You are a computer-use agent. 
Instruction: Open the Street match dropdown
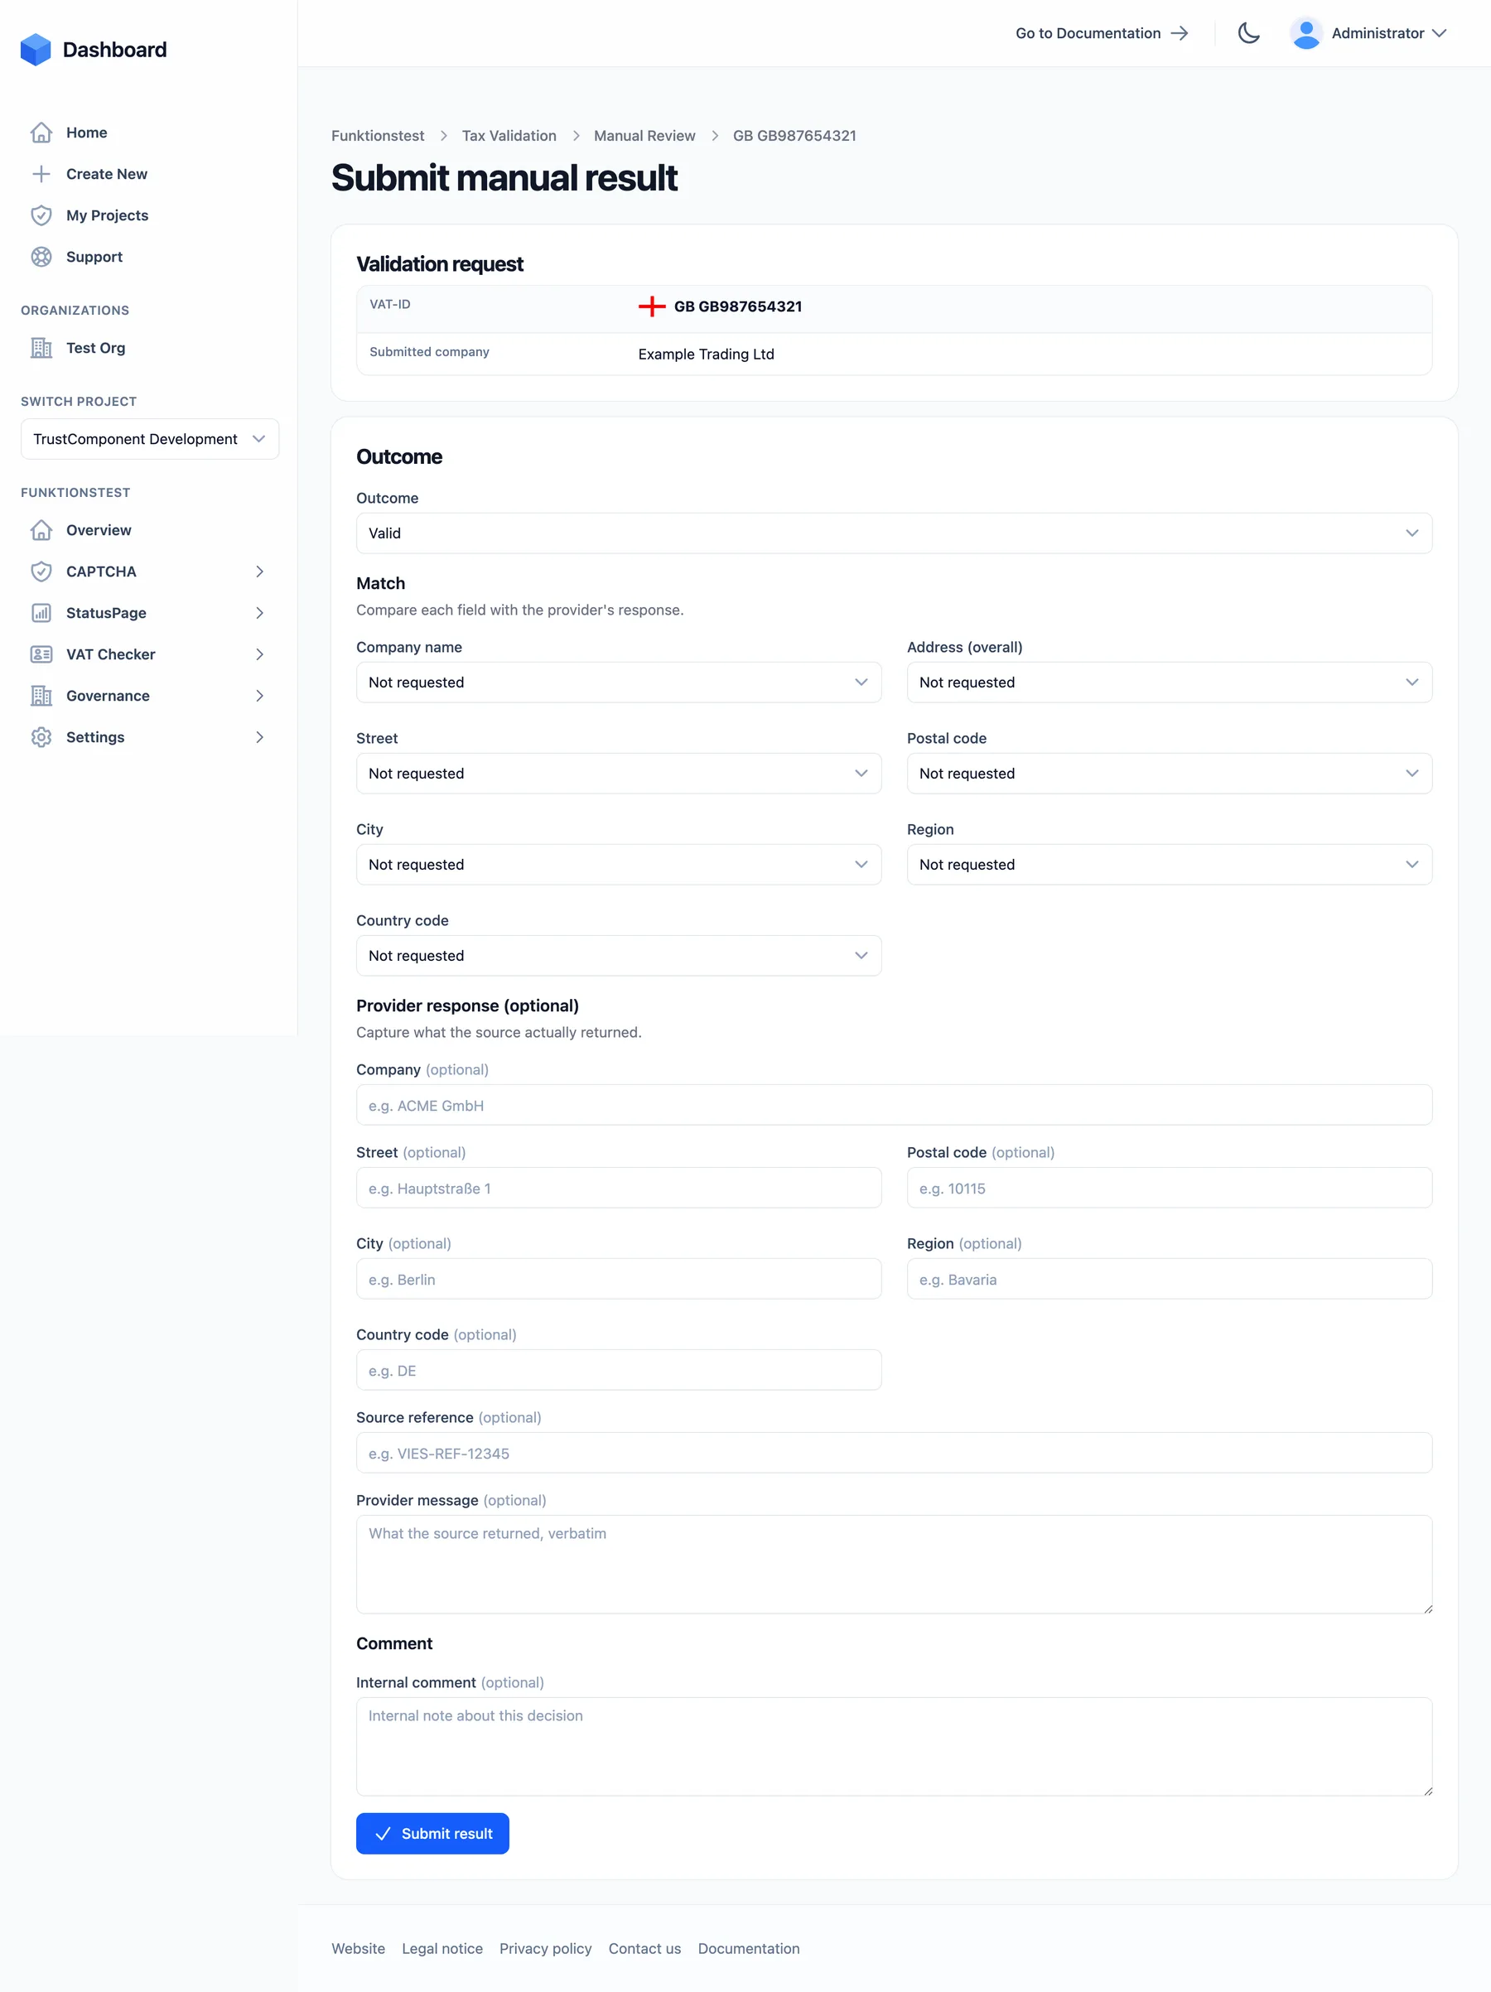(619, 774)
